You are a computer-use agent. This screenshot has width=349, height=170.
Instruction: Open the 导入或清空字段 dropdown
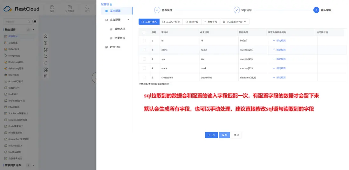235,22
